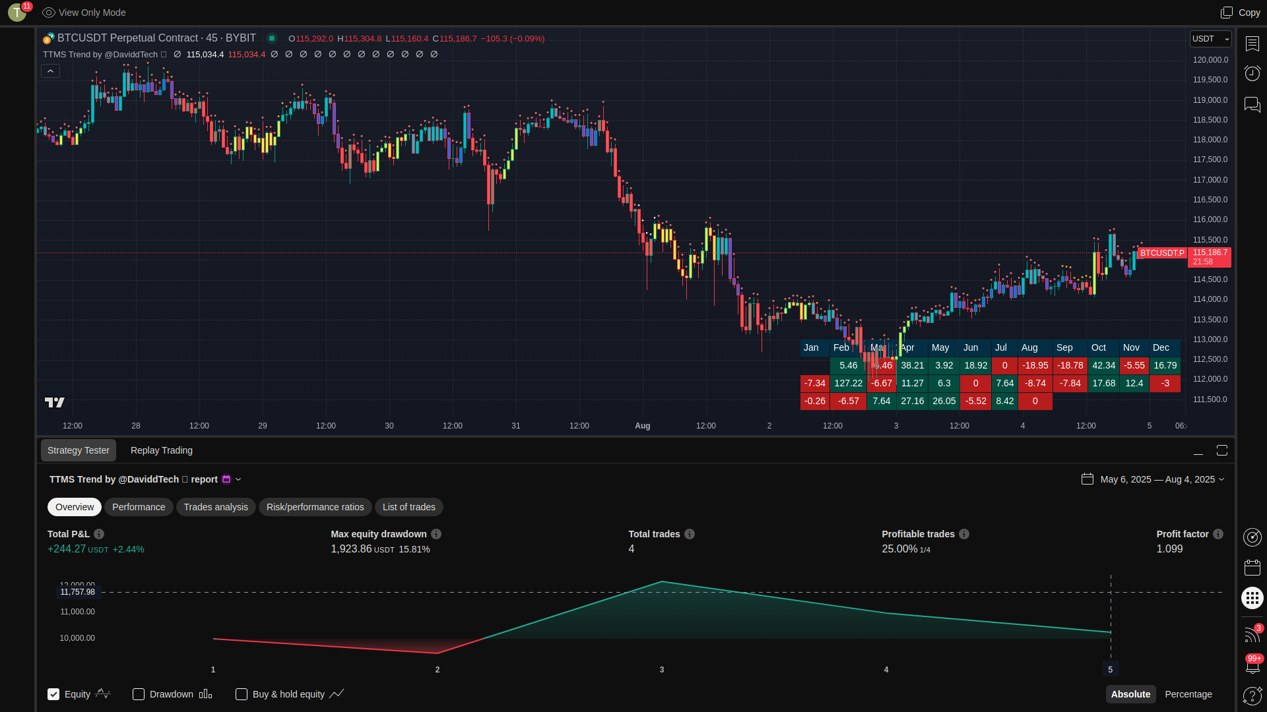
Task: Click the TTMS Trend report title
Action: [x=133, y=479]
